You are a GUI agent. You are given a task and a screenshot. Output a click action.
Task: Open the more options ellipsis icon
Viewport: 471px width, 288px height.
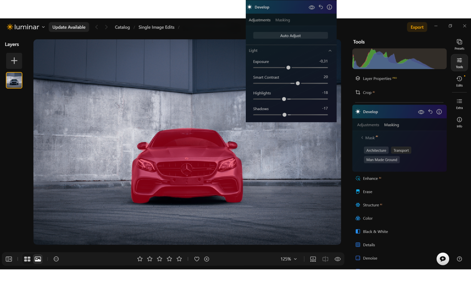pyautogui.click(x=56, y=259)
